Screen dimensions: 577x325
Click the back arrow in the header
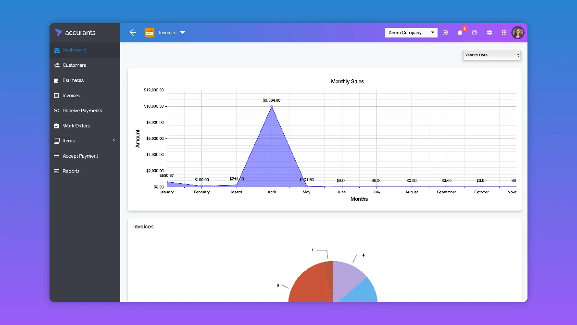[133, 33]
